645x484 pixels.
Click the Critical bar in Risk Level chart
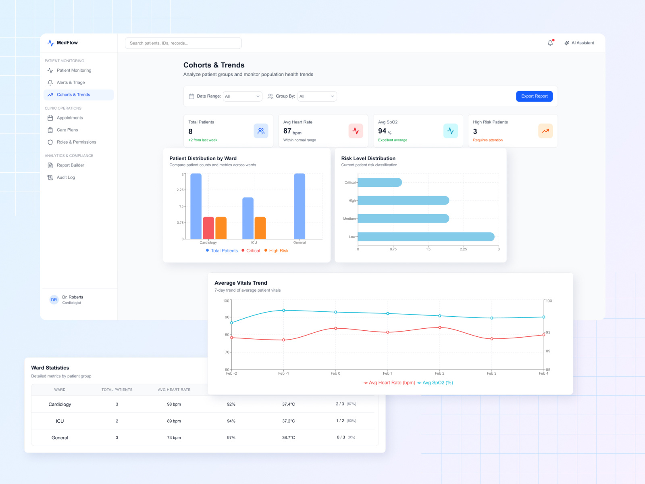click(380, 182)
